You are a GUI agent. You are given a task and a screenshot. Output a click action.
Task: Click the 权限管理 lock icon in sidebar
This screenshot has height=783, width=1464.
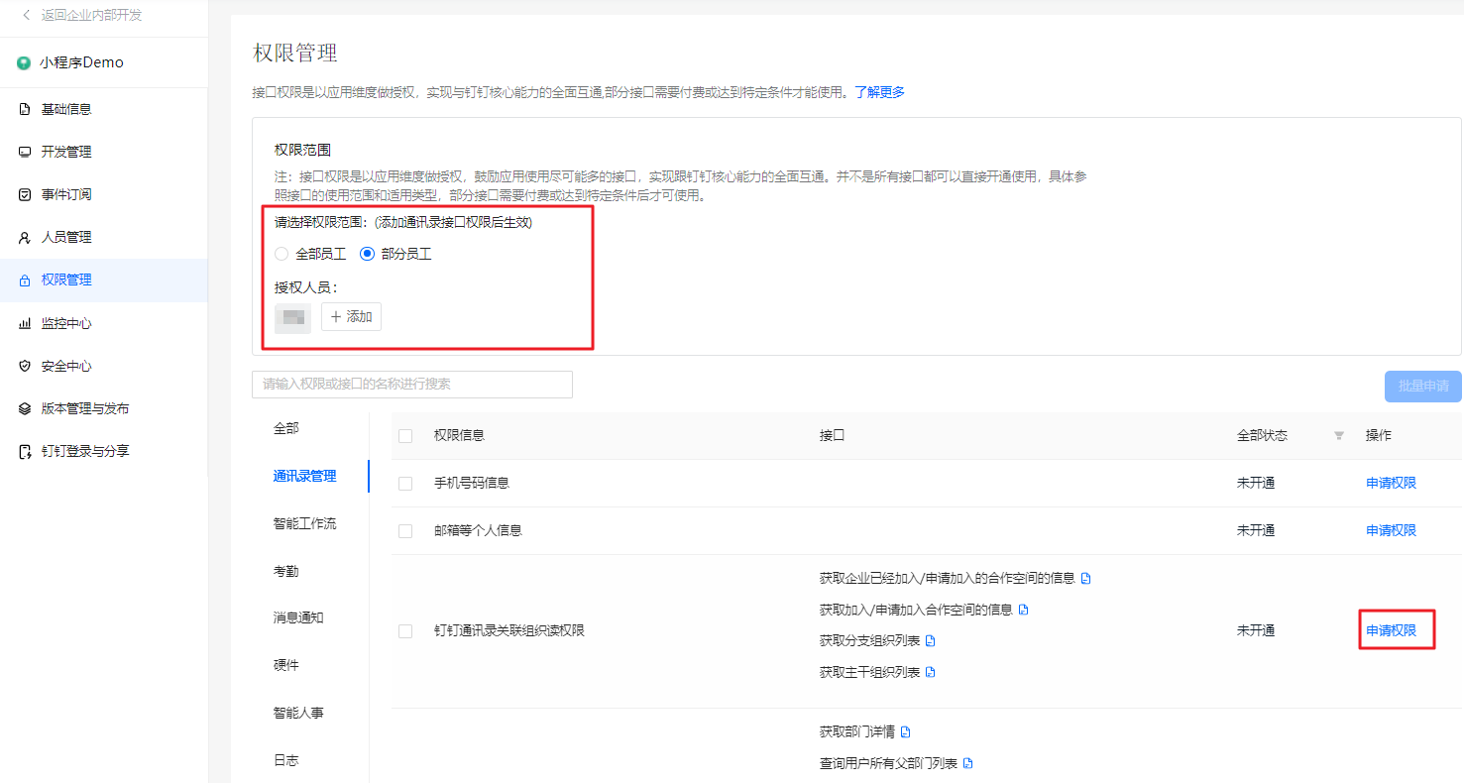(25, 280)
